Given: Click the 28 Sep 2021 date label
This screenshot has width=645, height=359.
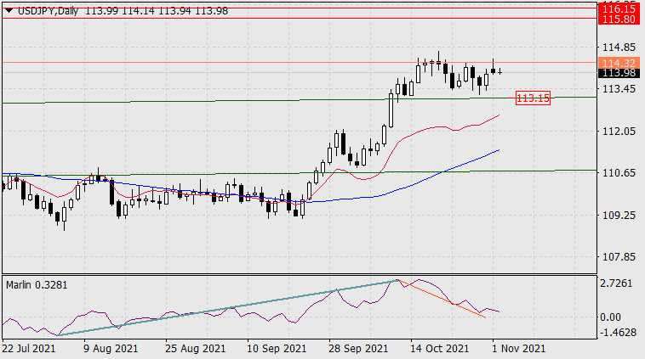Looking at the screenshot, I should [x=358, y=349].
